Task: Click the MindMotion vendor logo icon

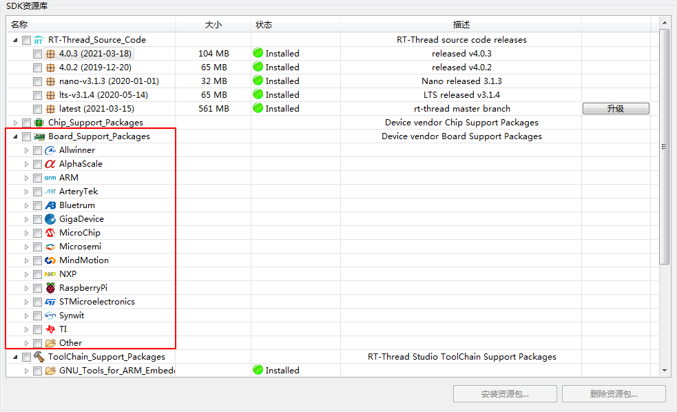Action: [50, 260]
